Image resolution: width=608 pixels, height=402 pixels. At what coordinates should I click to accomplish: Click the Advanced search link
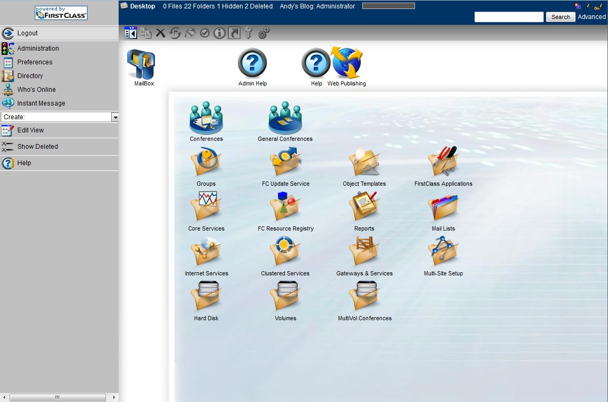(x=592, y=17)
